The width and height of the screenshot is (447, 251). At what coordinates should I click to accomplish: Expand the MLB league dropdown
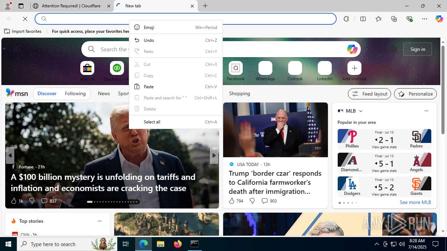pyautogui.click(x=360, y=111)
